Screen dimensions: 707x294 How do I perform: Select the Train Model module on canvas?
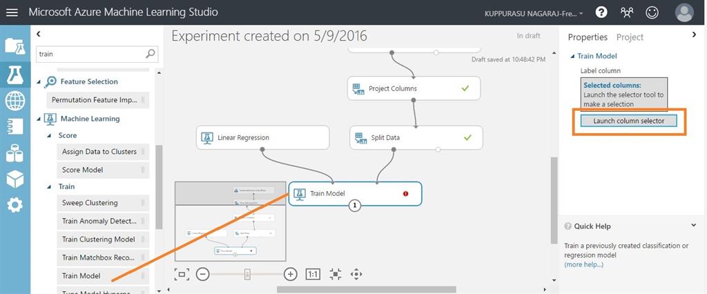click(x=355, y=193)
